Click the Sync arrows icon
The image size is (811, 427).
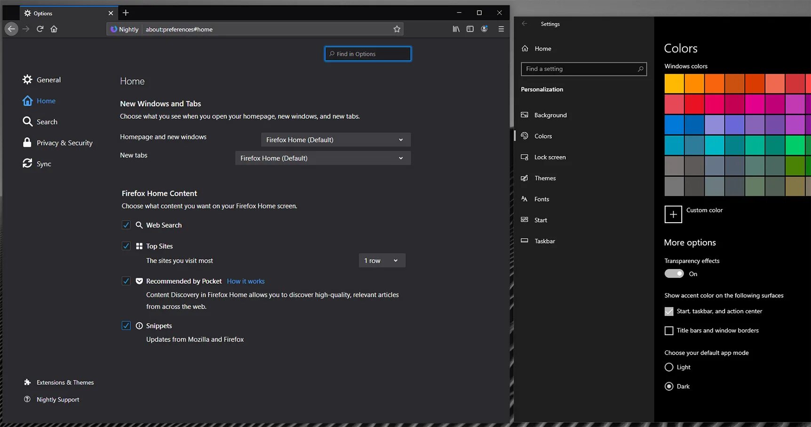coord(27,163)
